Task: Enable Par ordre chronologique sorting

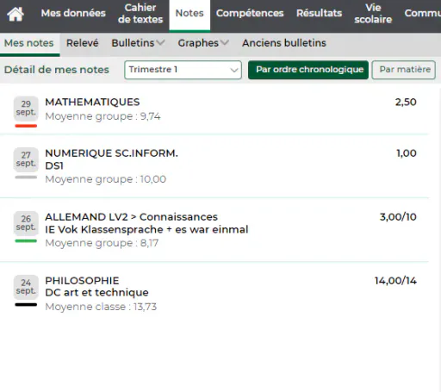Action: [x=308, y=70]
